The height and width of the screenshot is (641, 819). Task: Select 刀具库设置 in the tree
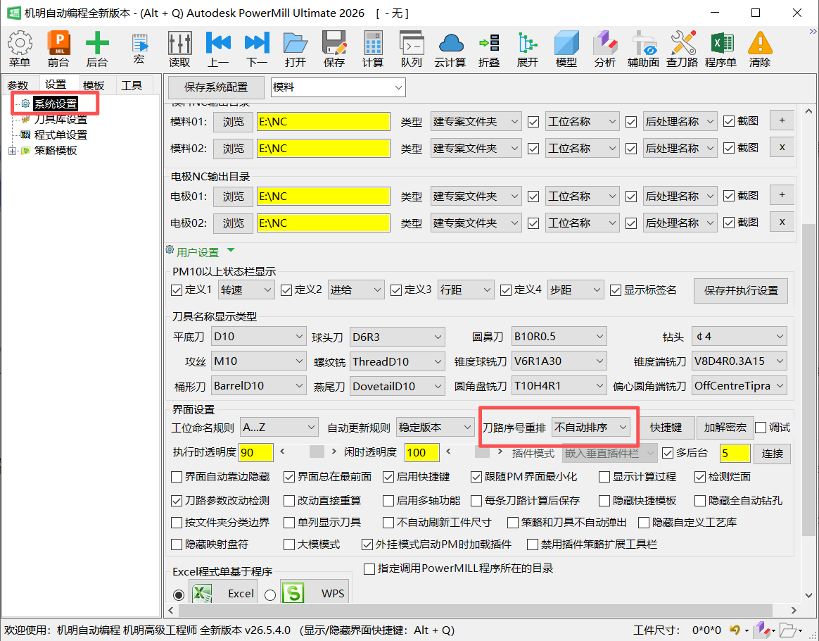[x=61, y=120]
